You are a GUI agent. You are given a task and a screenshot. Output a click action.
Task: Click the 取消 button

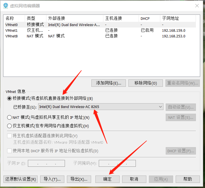tap(134, 179)
